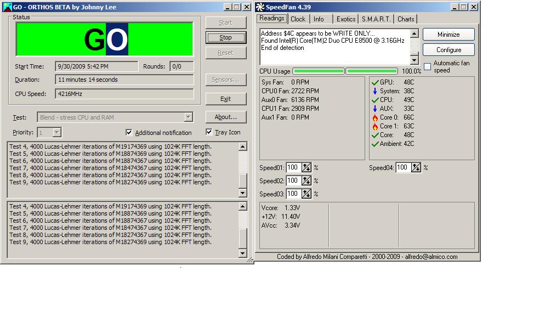Toggle the Additional notification checkbox
This screenshot has width=545, height=322.
pyautogui.click(x=129, y=133)
